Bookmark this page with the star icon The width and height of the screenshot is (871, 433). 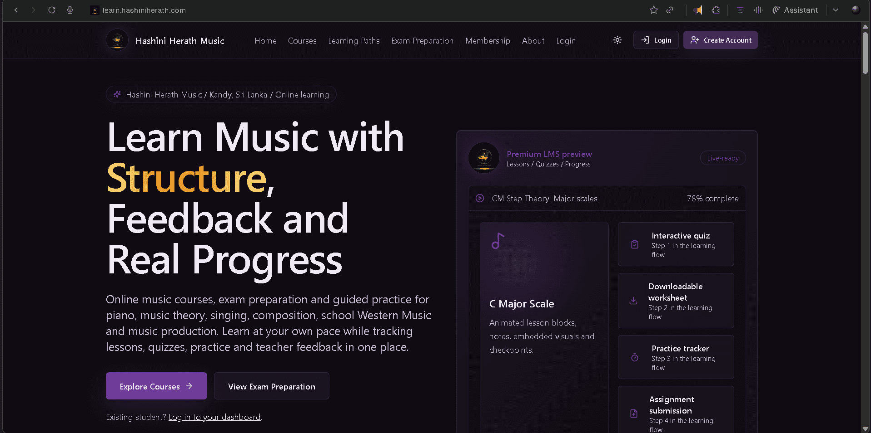pyautogui.click(x=653, y=10)
